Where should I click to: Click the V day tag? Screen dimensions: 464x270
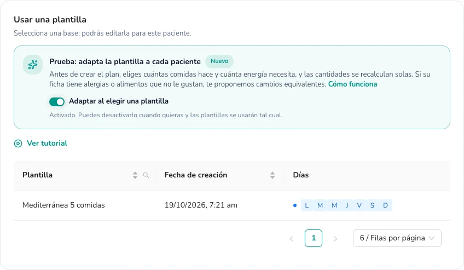pos(359,205)
